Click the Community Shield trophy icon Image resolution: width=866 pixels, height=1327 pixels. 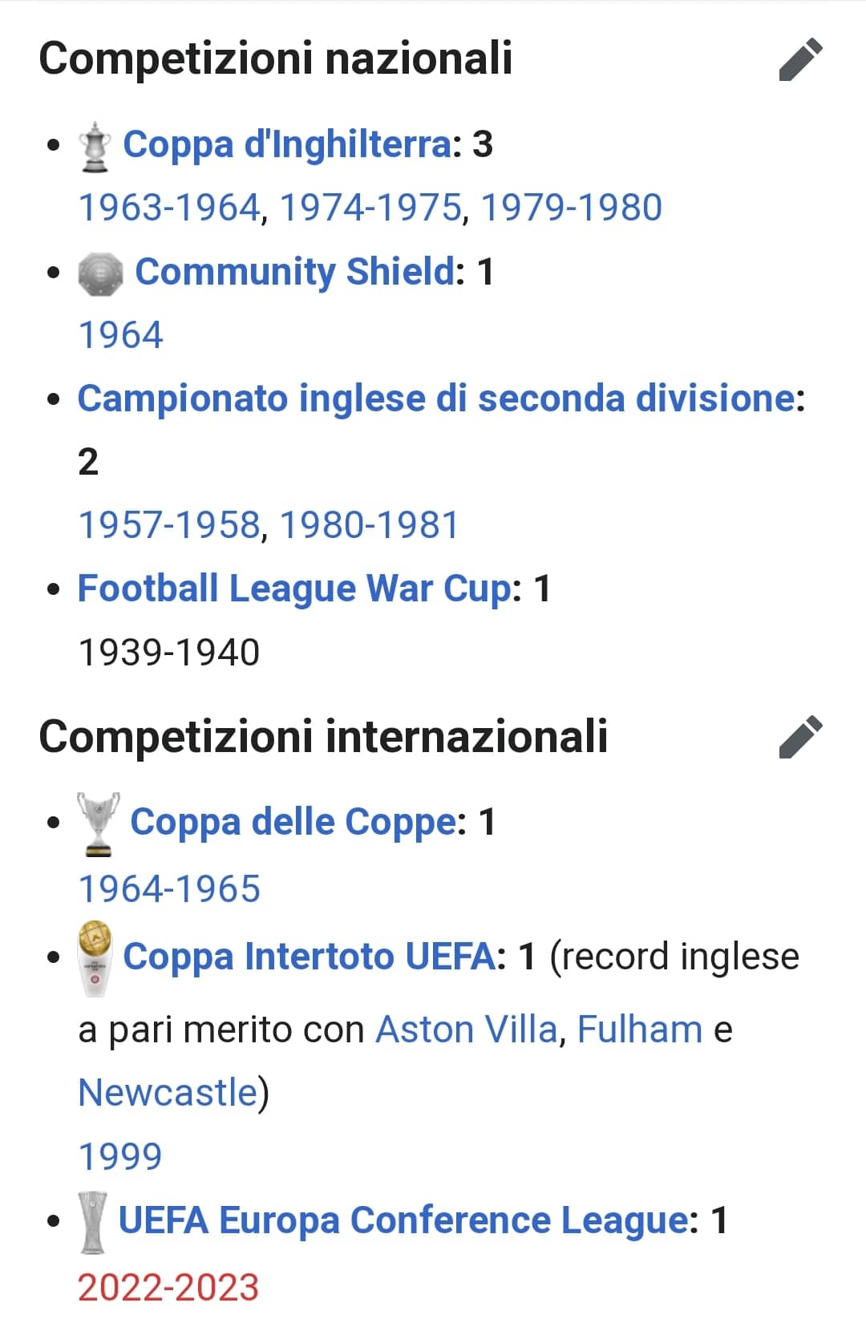click(x=99, y=273)
